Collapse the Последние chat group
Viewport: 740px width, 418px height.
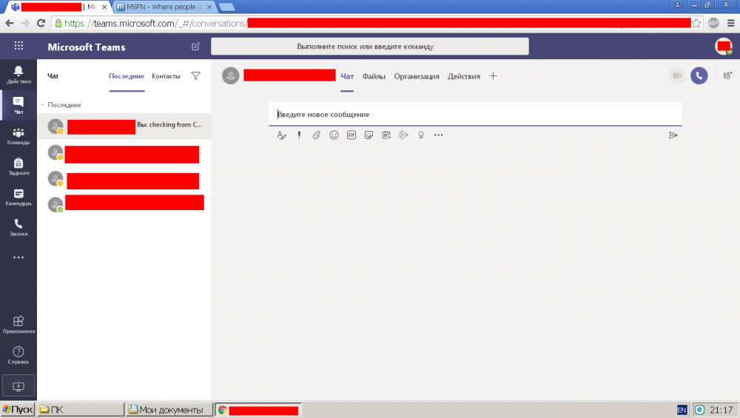point(42,105)
